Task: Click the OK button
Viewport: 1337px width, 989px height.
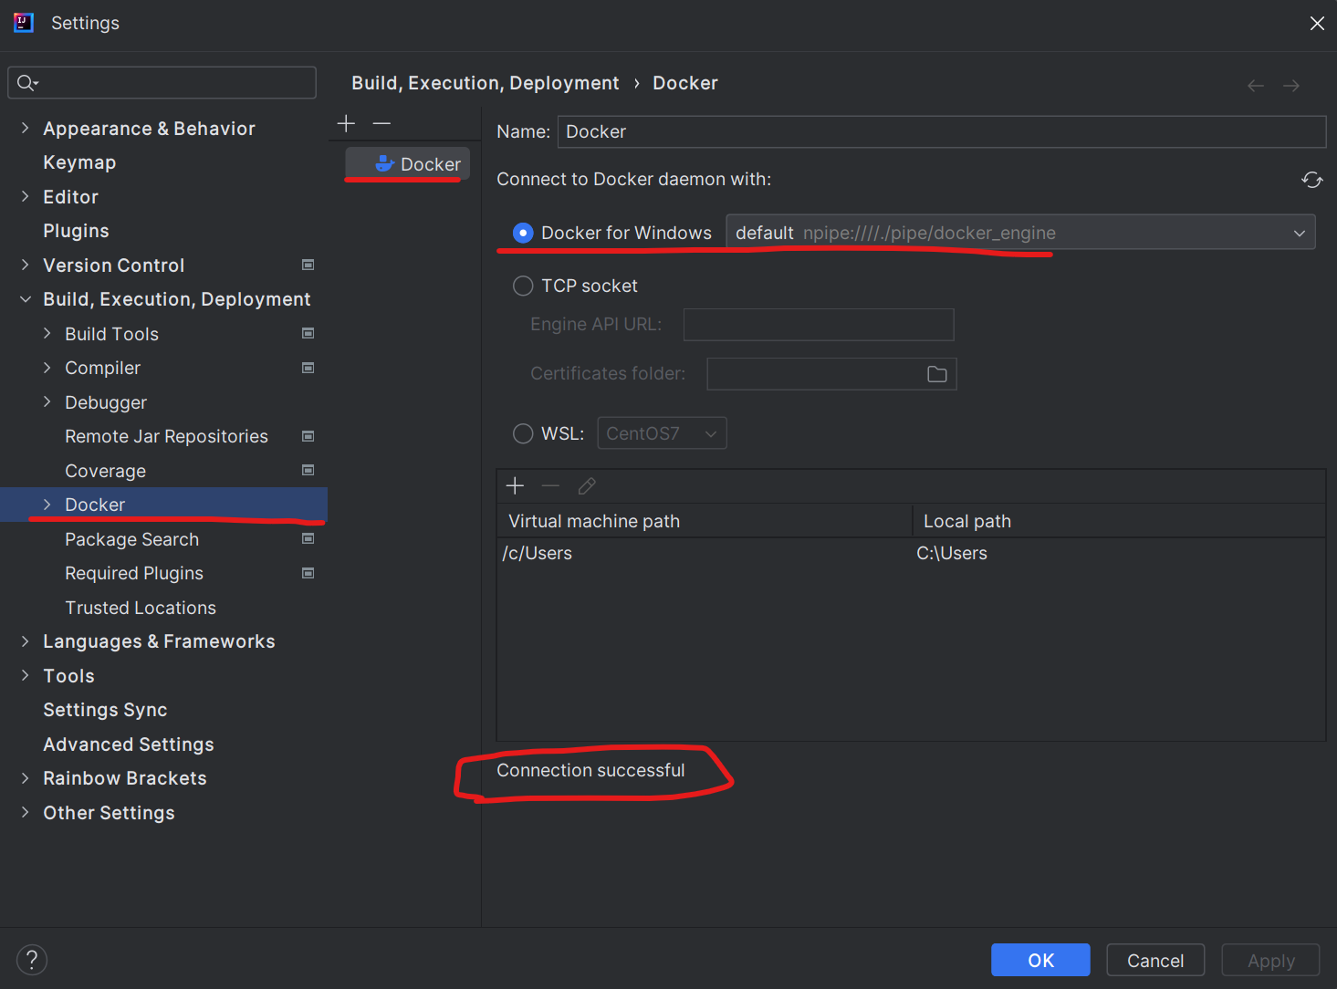Action: pos(1040,960)
